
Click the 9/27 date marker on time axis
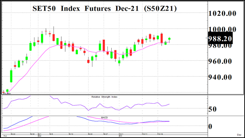[x=106, y=134]
